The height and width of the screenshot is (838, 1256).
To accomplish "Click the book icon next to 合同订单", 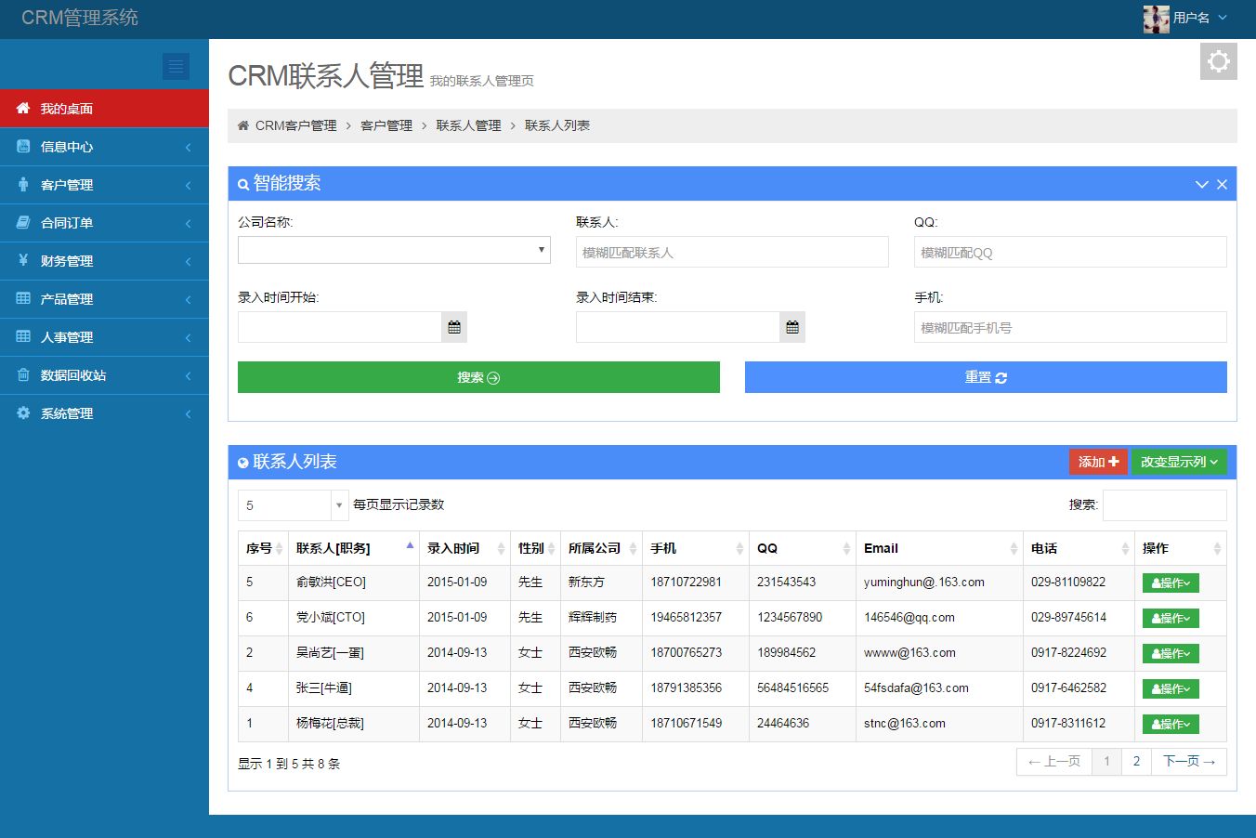I will 23,222.
